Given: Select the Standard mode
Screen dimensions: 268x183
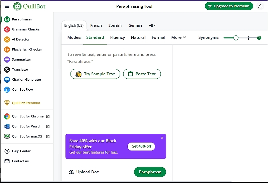Looking at the screenshot, I should point(95,37).
